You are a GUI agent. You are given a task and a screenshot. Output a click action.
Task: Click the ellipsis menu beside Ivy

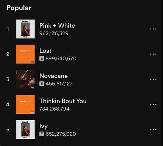[153, 129]
